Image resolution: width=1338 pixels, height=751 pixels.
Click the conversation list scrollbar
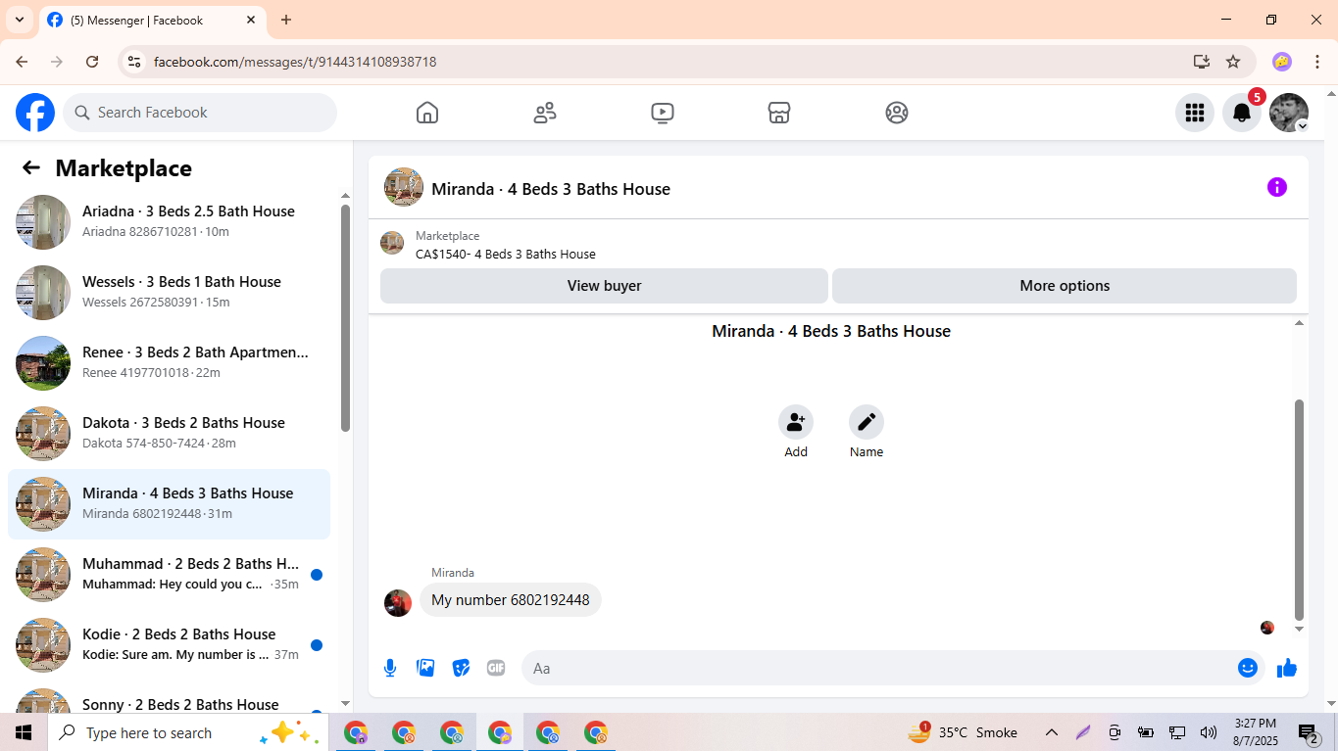pos(345,317)
